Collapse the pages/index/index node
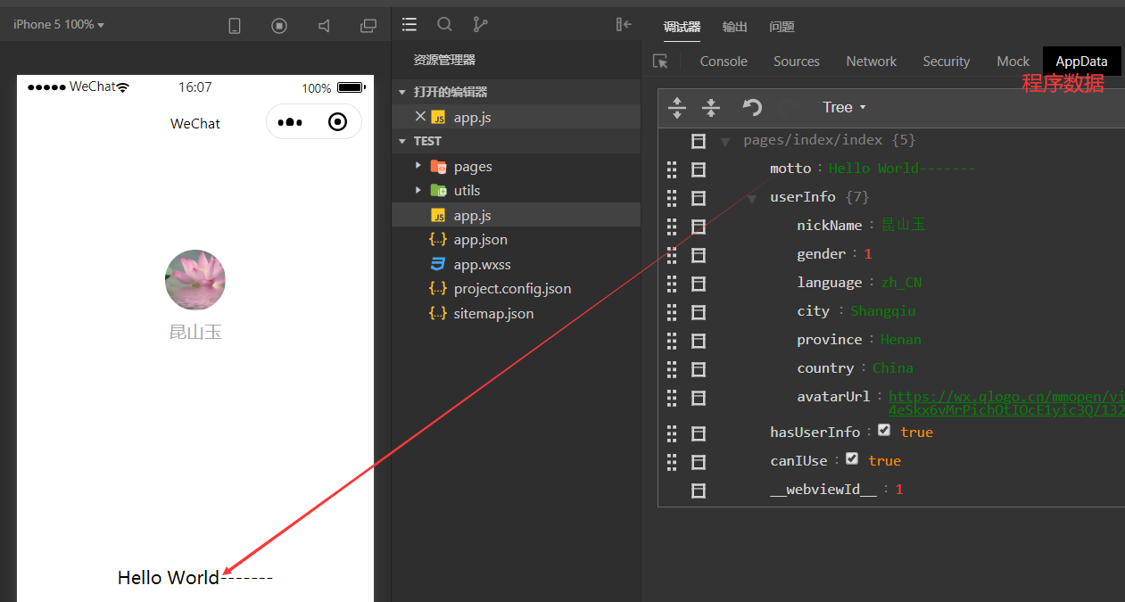 [x=725, y=141]
